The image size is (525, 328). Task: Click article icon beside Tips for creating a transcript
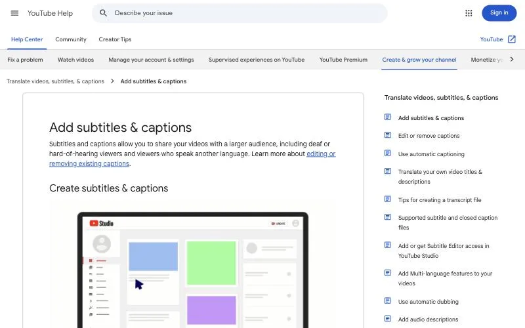[387, 199]
